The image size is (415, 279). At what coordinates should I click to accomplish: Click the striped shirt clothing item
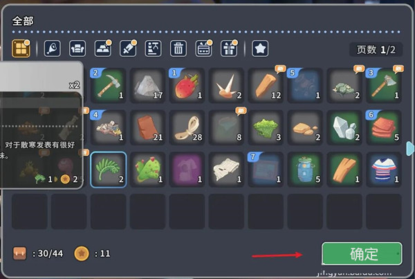click(384, 170)
